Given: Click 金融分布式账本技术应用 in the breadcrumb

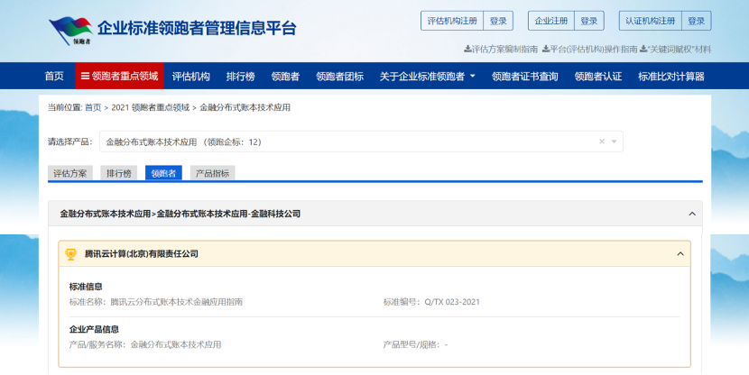Looking at the screenshot, I should (x=245, y=108).
